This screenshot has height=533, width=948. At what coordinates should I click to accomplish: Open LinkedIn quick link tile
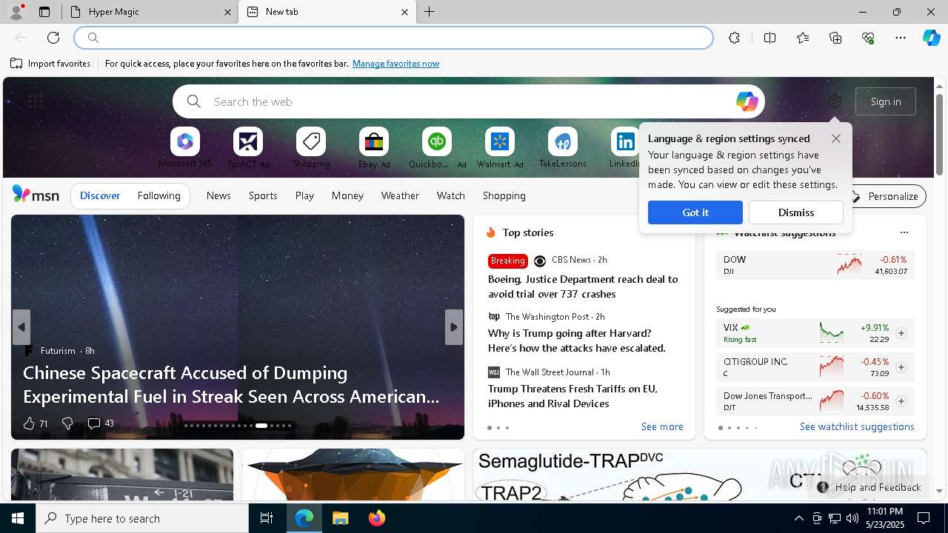(x=624, y=148)
